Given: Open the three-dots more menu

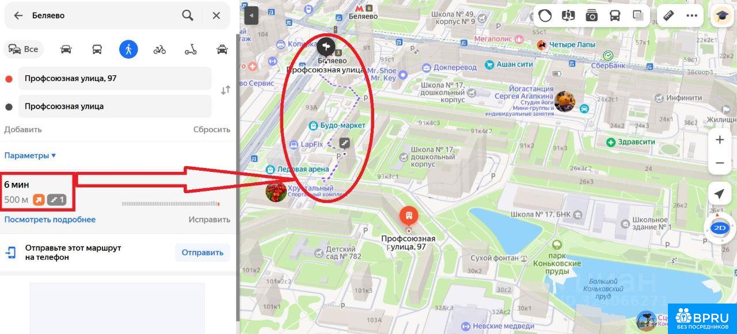Looking at the screenshot, I should coord(692,16).
